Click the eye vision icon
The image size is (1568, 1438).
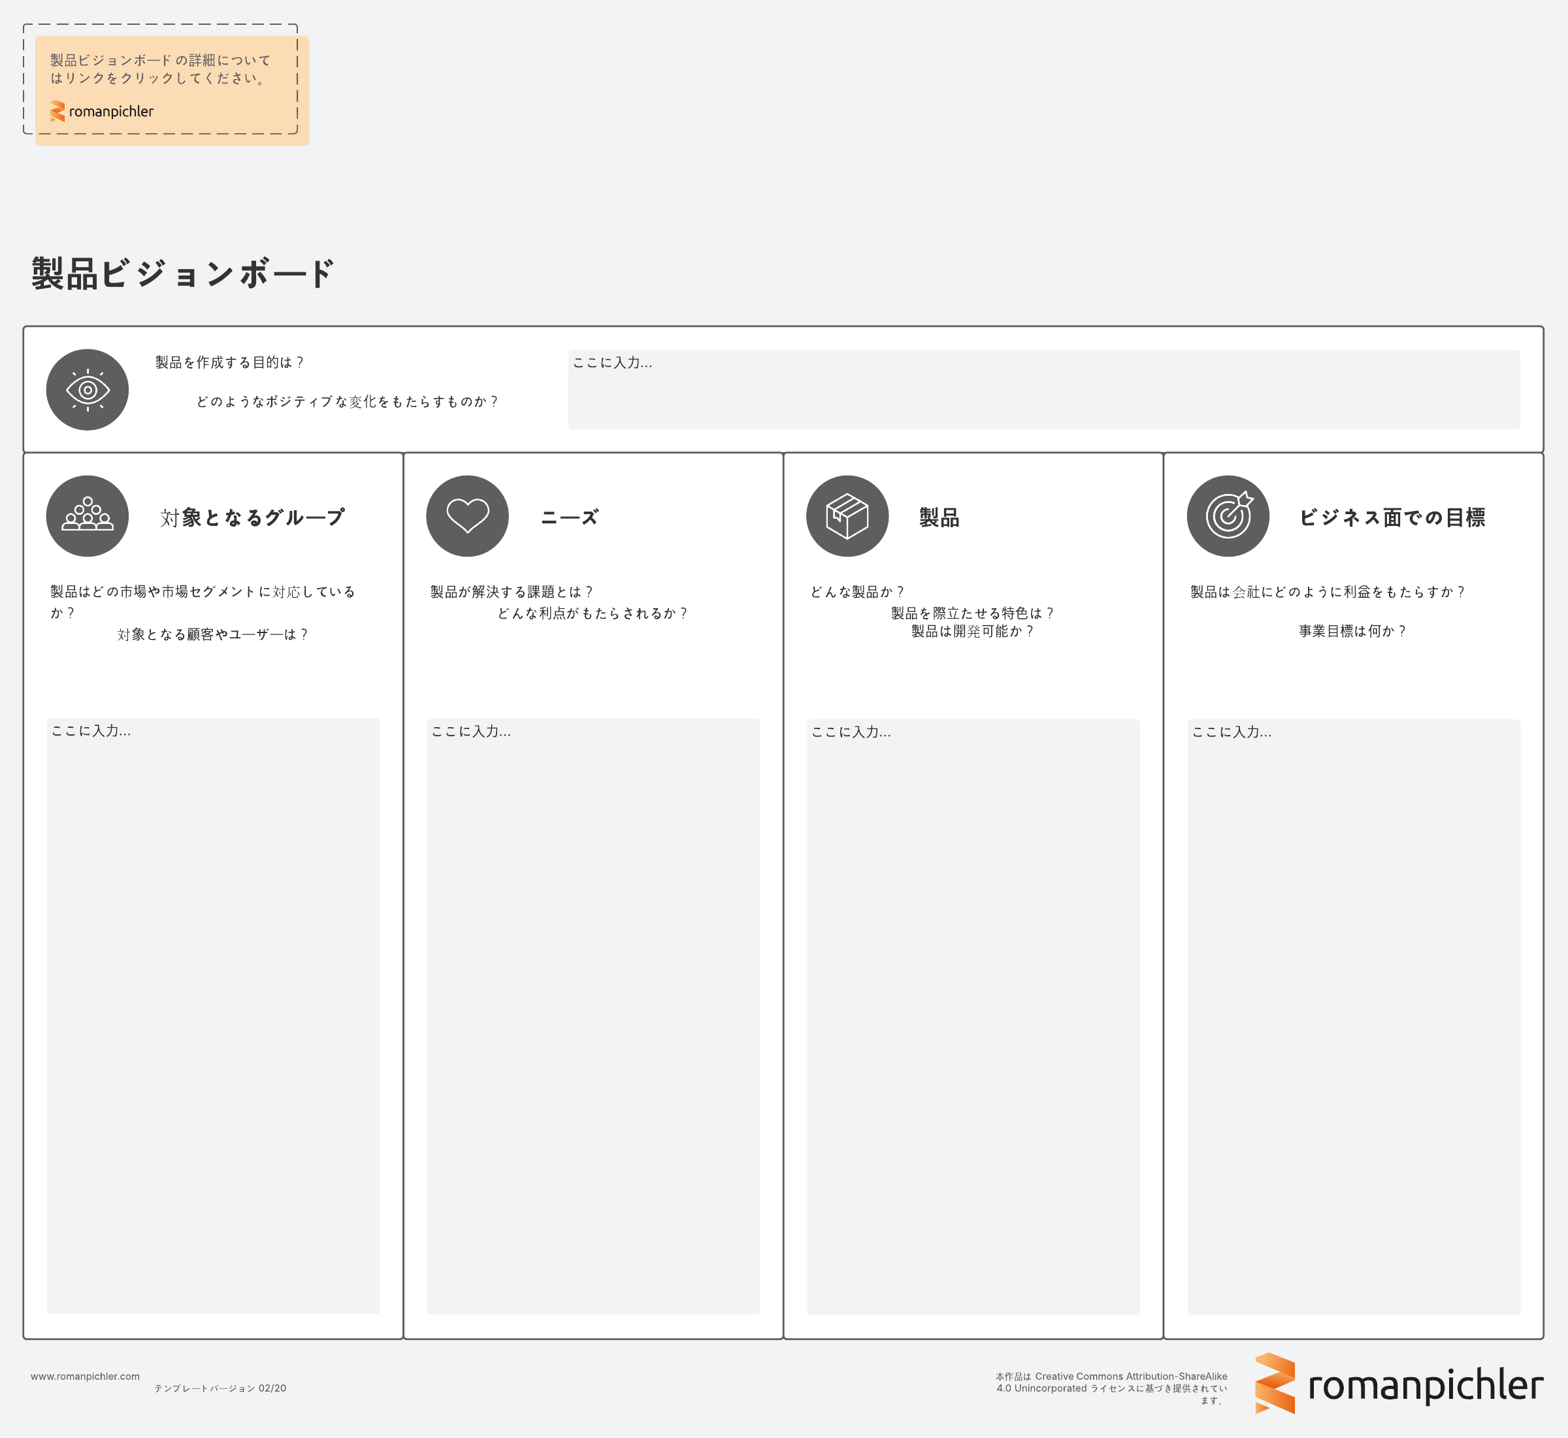[x=87, y=389]
